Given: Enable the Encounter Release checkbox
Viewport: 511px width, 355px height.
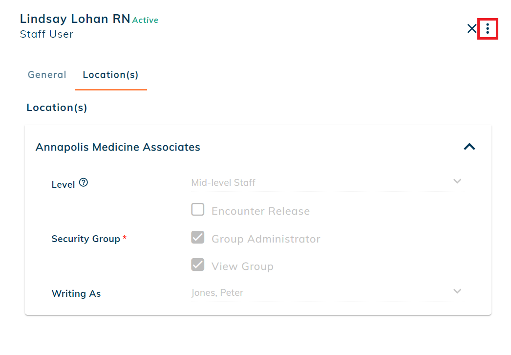Looking at the screenshot, I should point(198,209).
